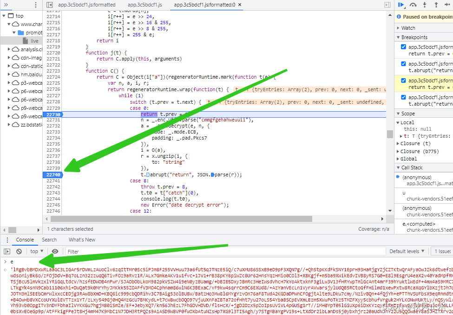
Task: Step into next function call
Action: (x=425, y=5)
